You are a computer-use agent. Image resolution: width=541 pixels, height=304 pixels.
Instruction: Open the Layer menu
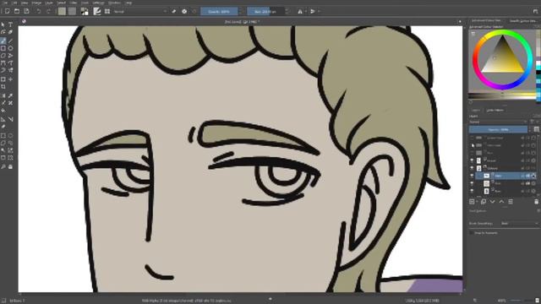click(49, 3)
